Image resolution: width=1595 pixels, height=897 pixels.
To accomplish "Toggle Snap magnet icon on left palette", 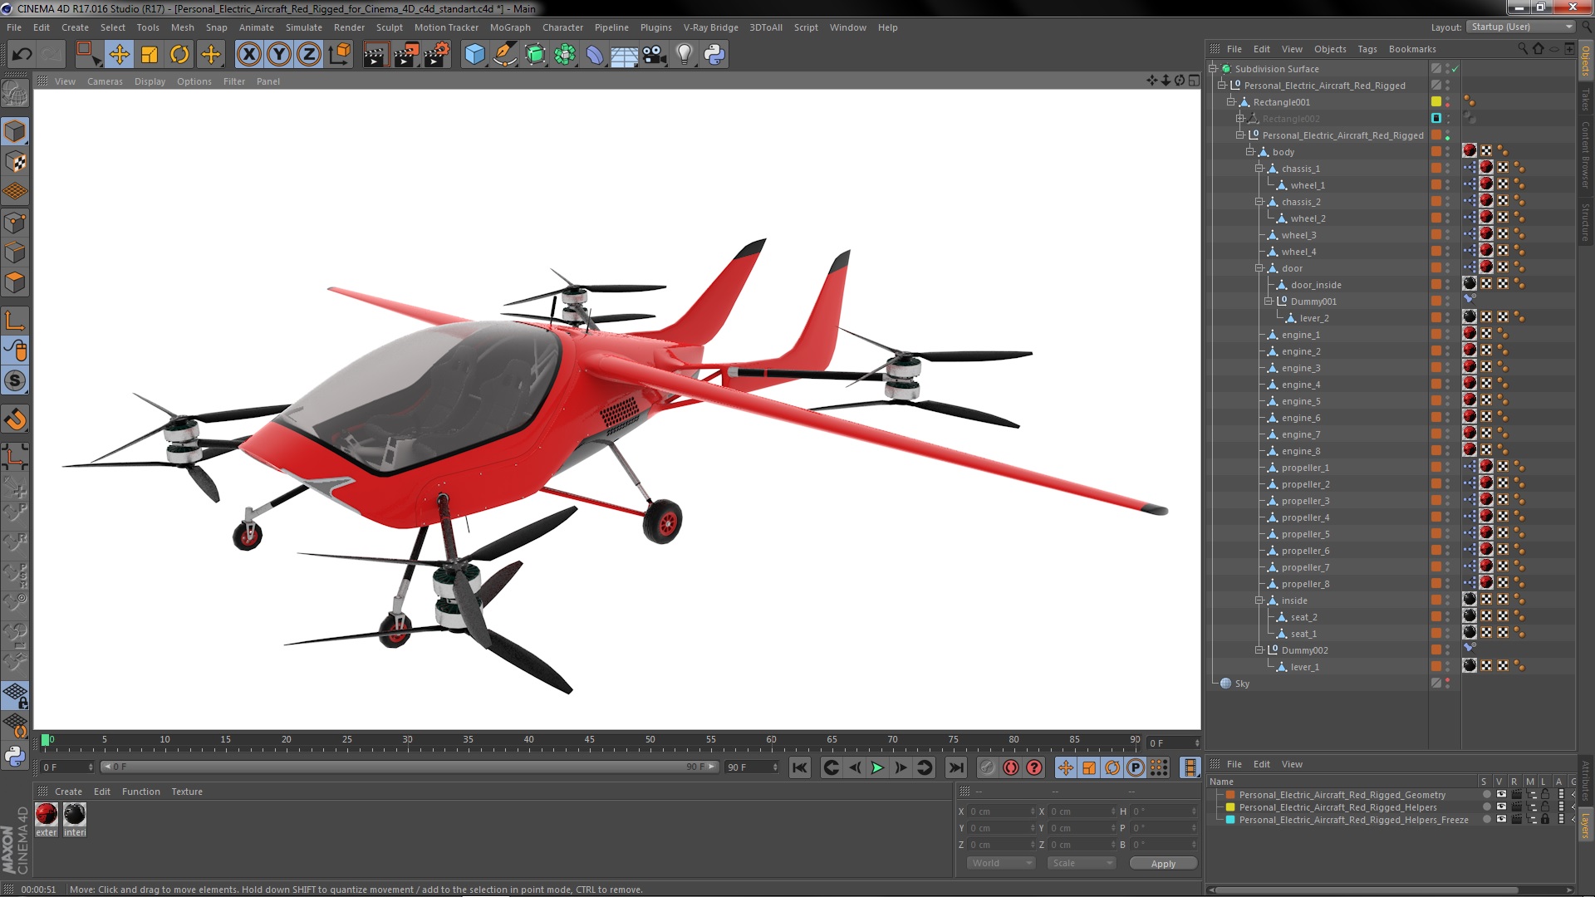I will (x=15, y=419).
